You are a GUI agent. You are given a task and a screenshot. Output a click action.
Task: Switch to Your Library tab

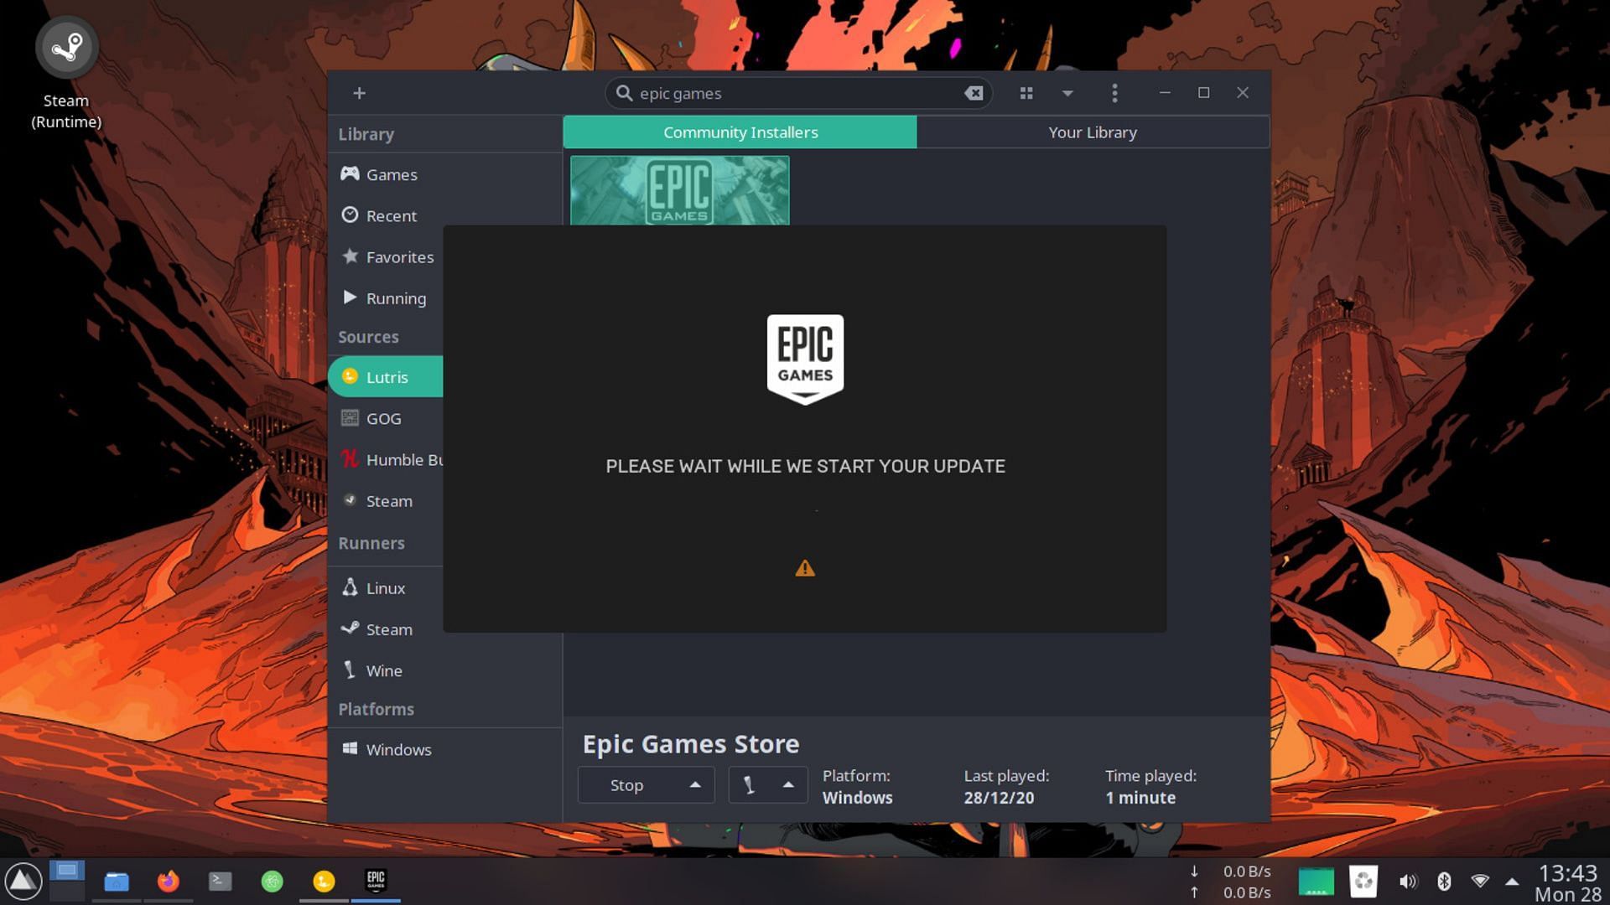click(x=1093, y=132)
